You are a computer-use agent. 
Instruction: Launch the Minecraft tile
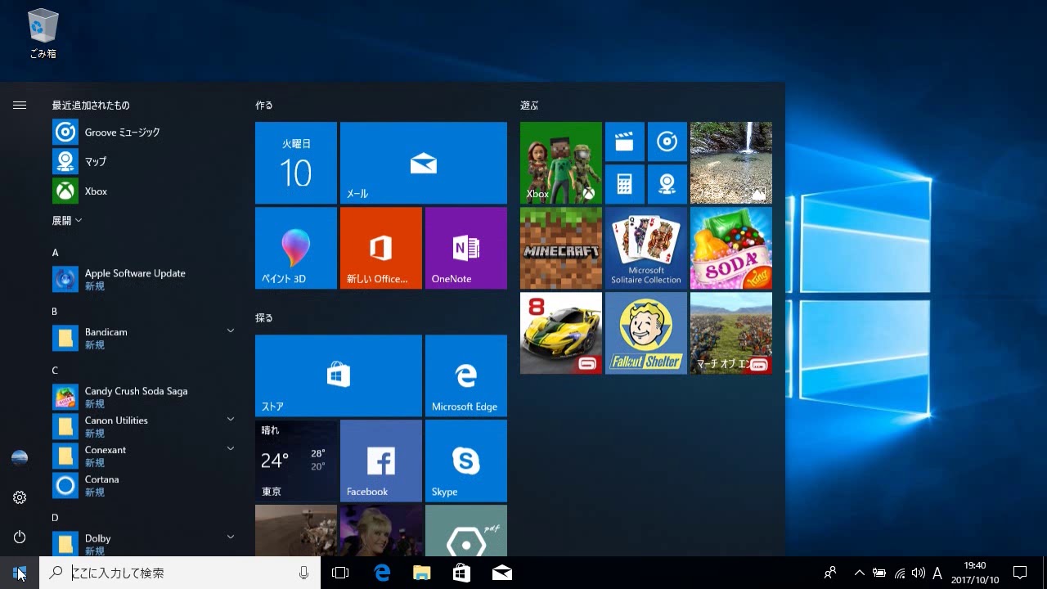click(x=561, y=248)
